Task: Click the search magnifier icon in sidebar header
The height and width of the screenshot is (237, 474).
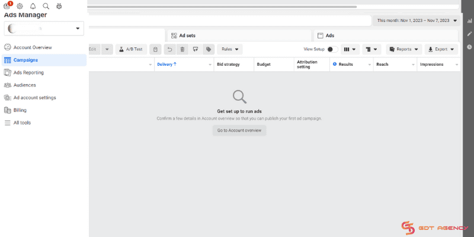Action: tap(46, 6)
